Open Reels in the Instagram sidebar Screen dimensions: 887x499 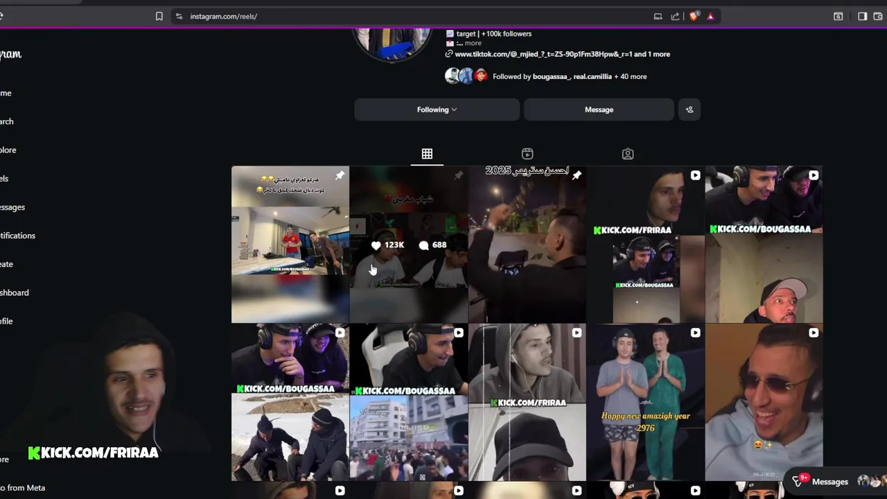point(4,178)
